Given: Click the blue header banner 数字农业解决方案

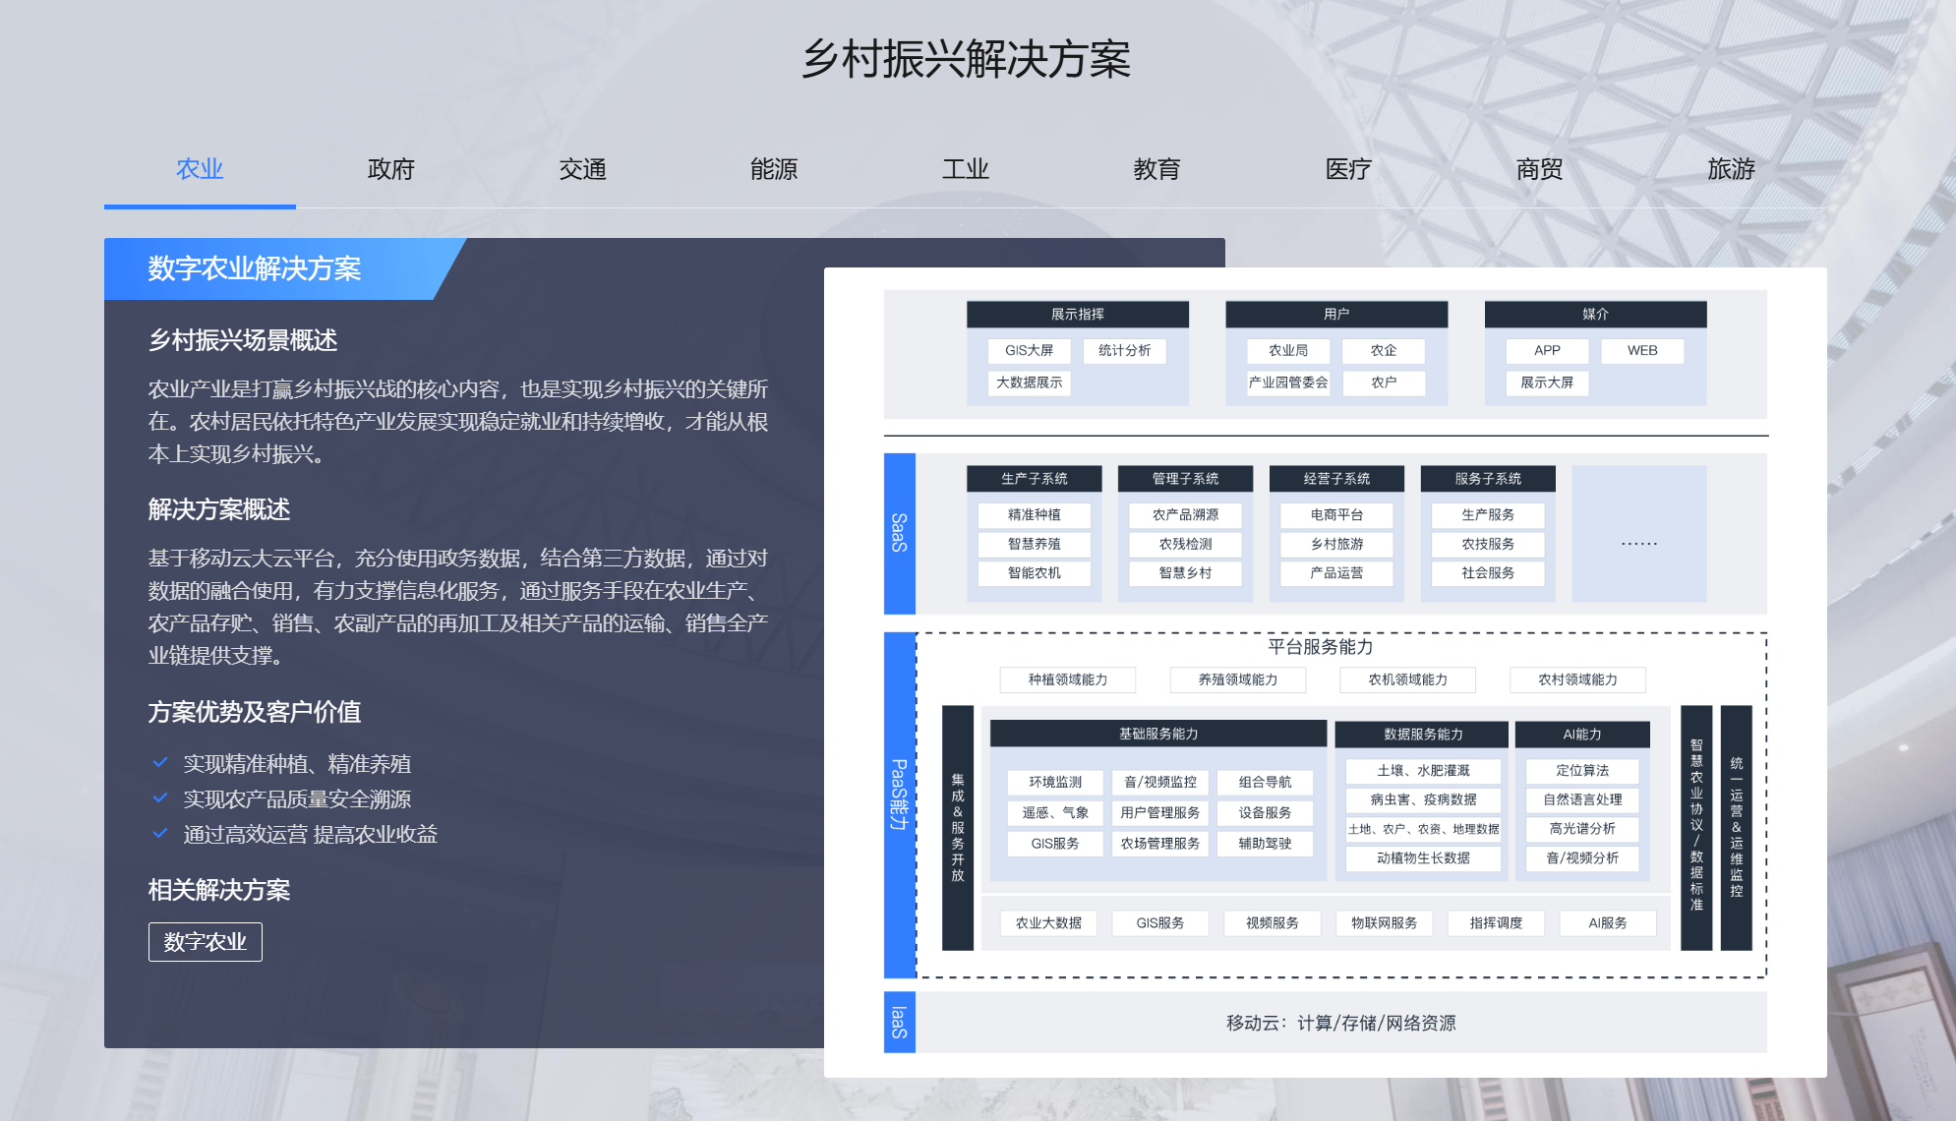Looking at the screenshot, I should coord(254,268).
